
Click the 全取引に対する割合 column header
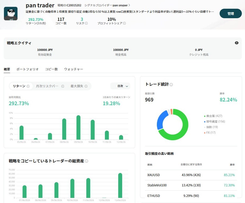pos(191,165)
